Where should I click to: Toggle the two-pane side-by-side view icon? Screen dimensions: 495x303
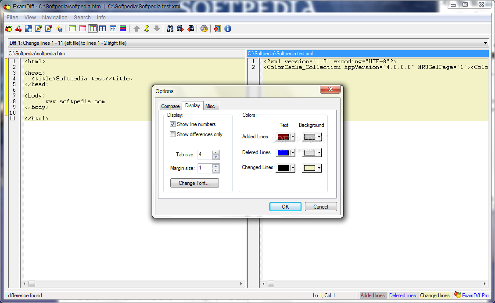click(x=93, y=29)
